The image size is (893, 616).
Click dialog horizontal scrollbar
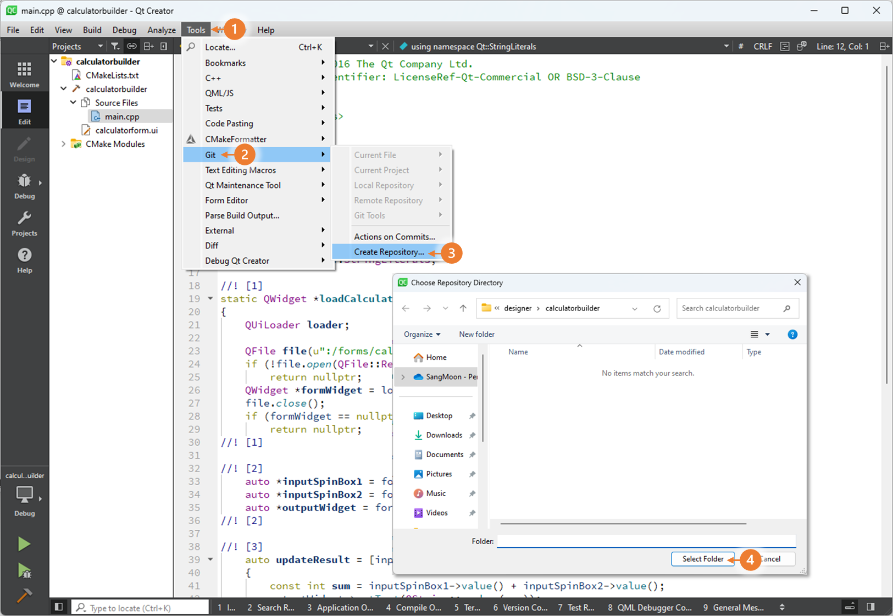pyautogui.click(x=623, y=523)
